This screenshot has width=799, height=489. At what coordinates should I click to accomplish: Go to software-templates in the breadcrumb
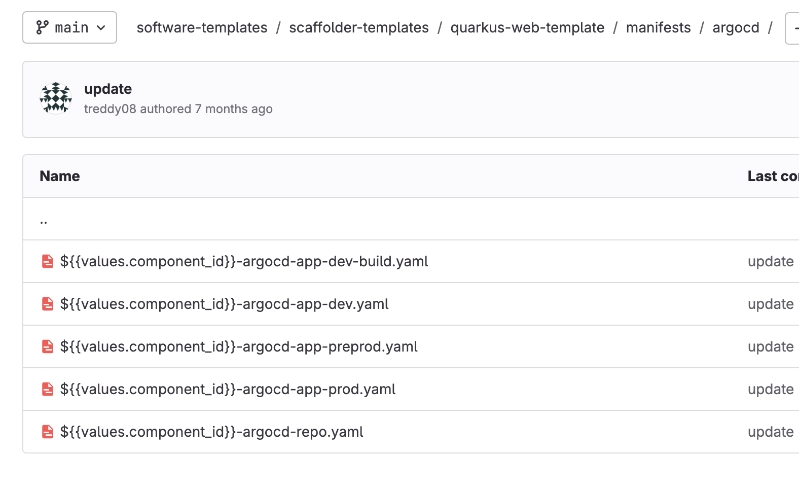click(202, 27)
